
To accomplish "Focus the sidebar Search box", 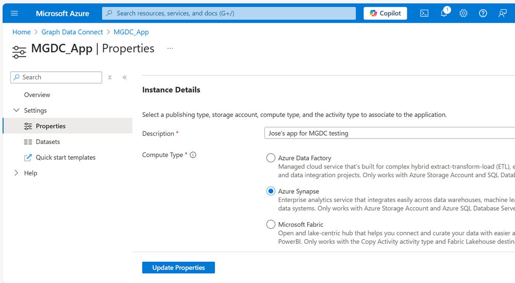I will coord(56,77).
